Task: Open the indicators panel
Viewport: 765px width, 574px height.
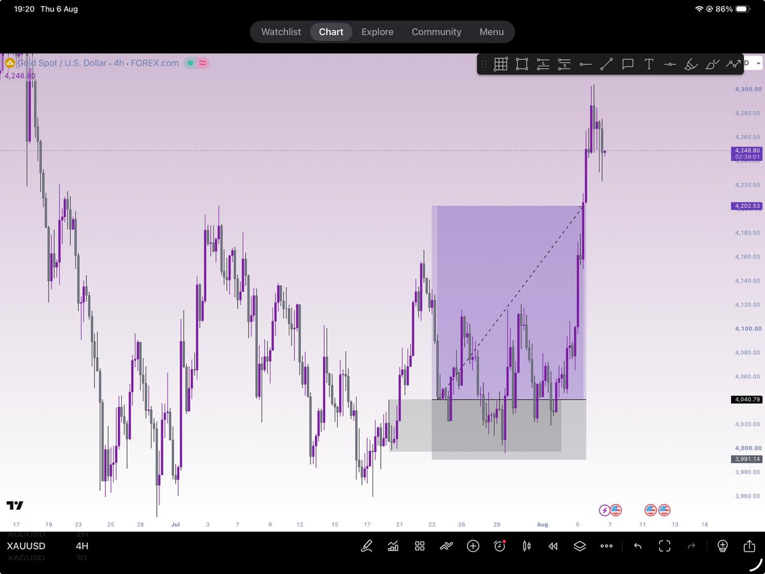Action: pos(393,546)
